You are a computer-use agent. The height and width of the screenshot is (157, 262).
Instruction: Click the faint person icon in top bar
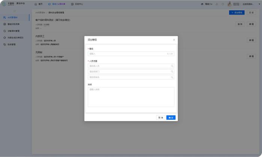pos(217,4)
